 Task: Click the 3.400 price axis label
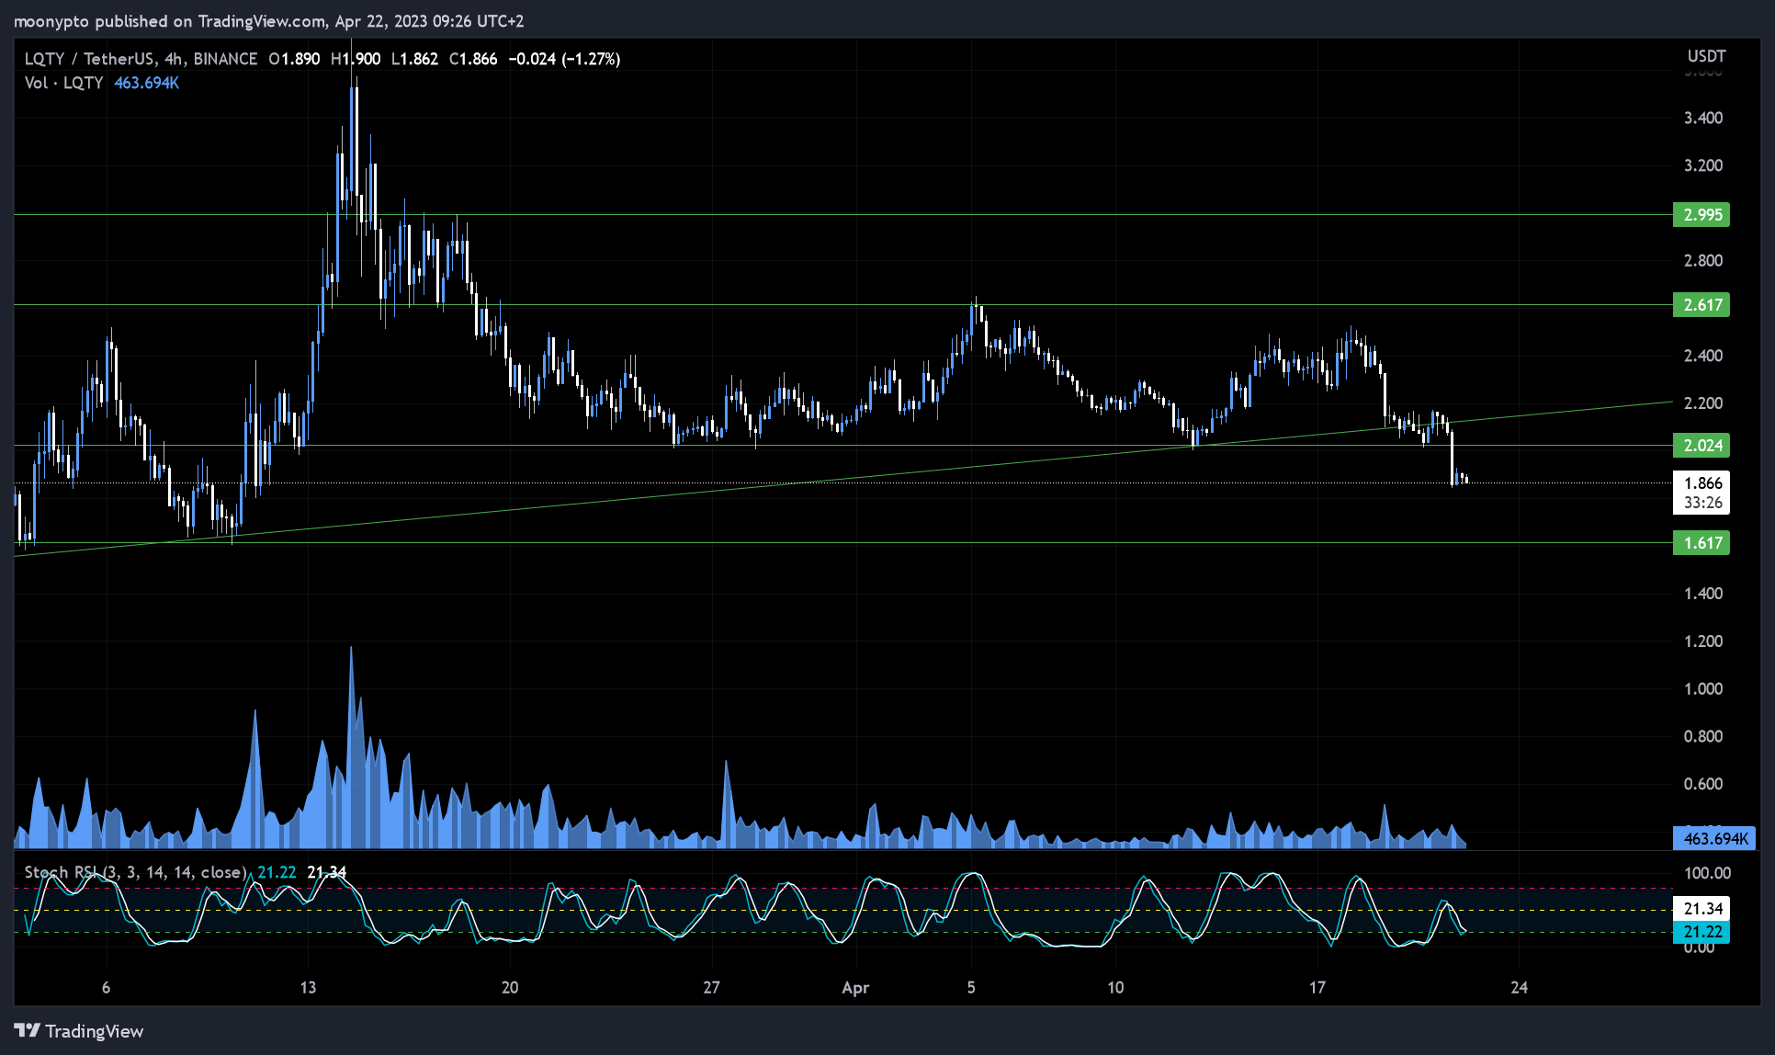tap(1702, 118)
